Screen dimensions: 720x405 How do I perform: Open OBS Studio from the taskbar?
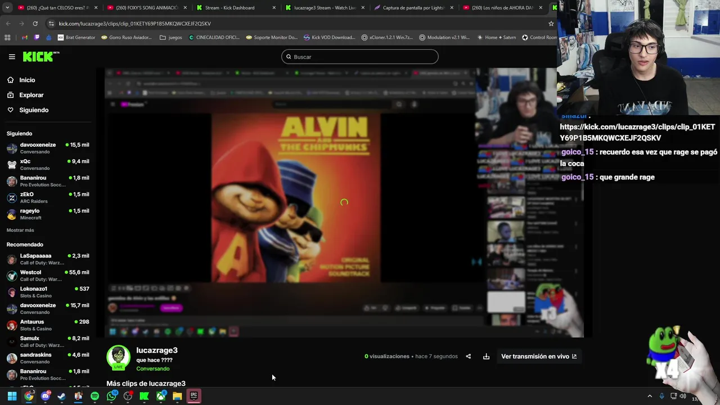coord(128,396)
